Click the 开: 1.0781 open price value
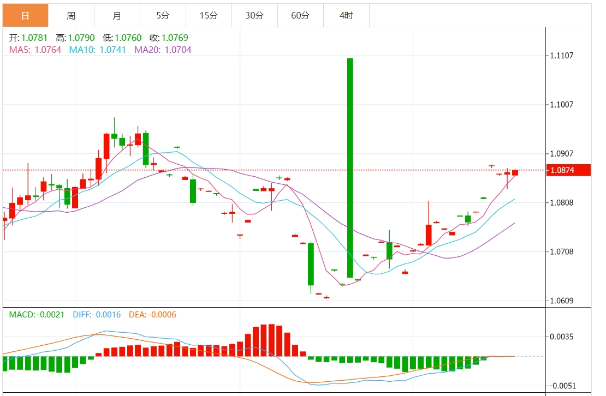The height and width of the screenshot is (396, 606). (28, 38)
